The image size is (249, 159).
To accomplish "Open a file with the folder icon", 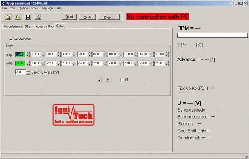I will [18, 17].
